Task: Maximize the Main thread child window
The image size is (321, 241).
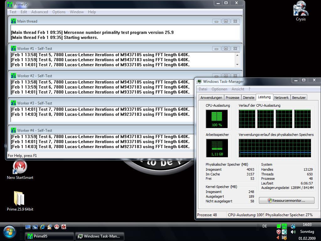Action: tap(226, 21)
